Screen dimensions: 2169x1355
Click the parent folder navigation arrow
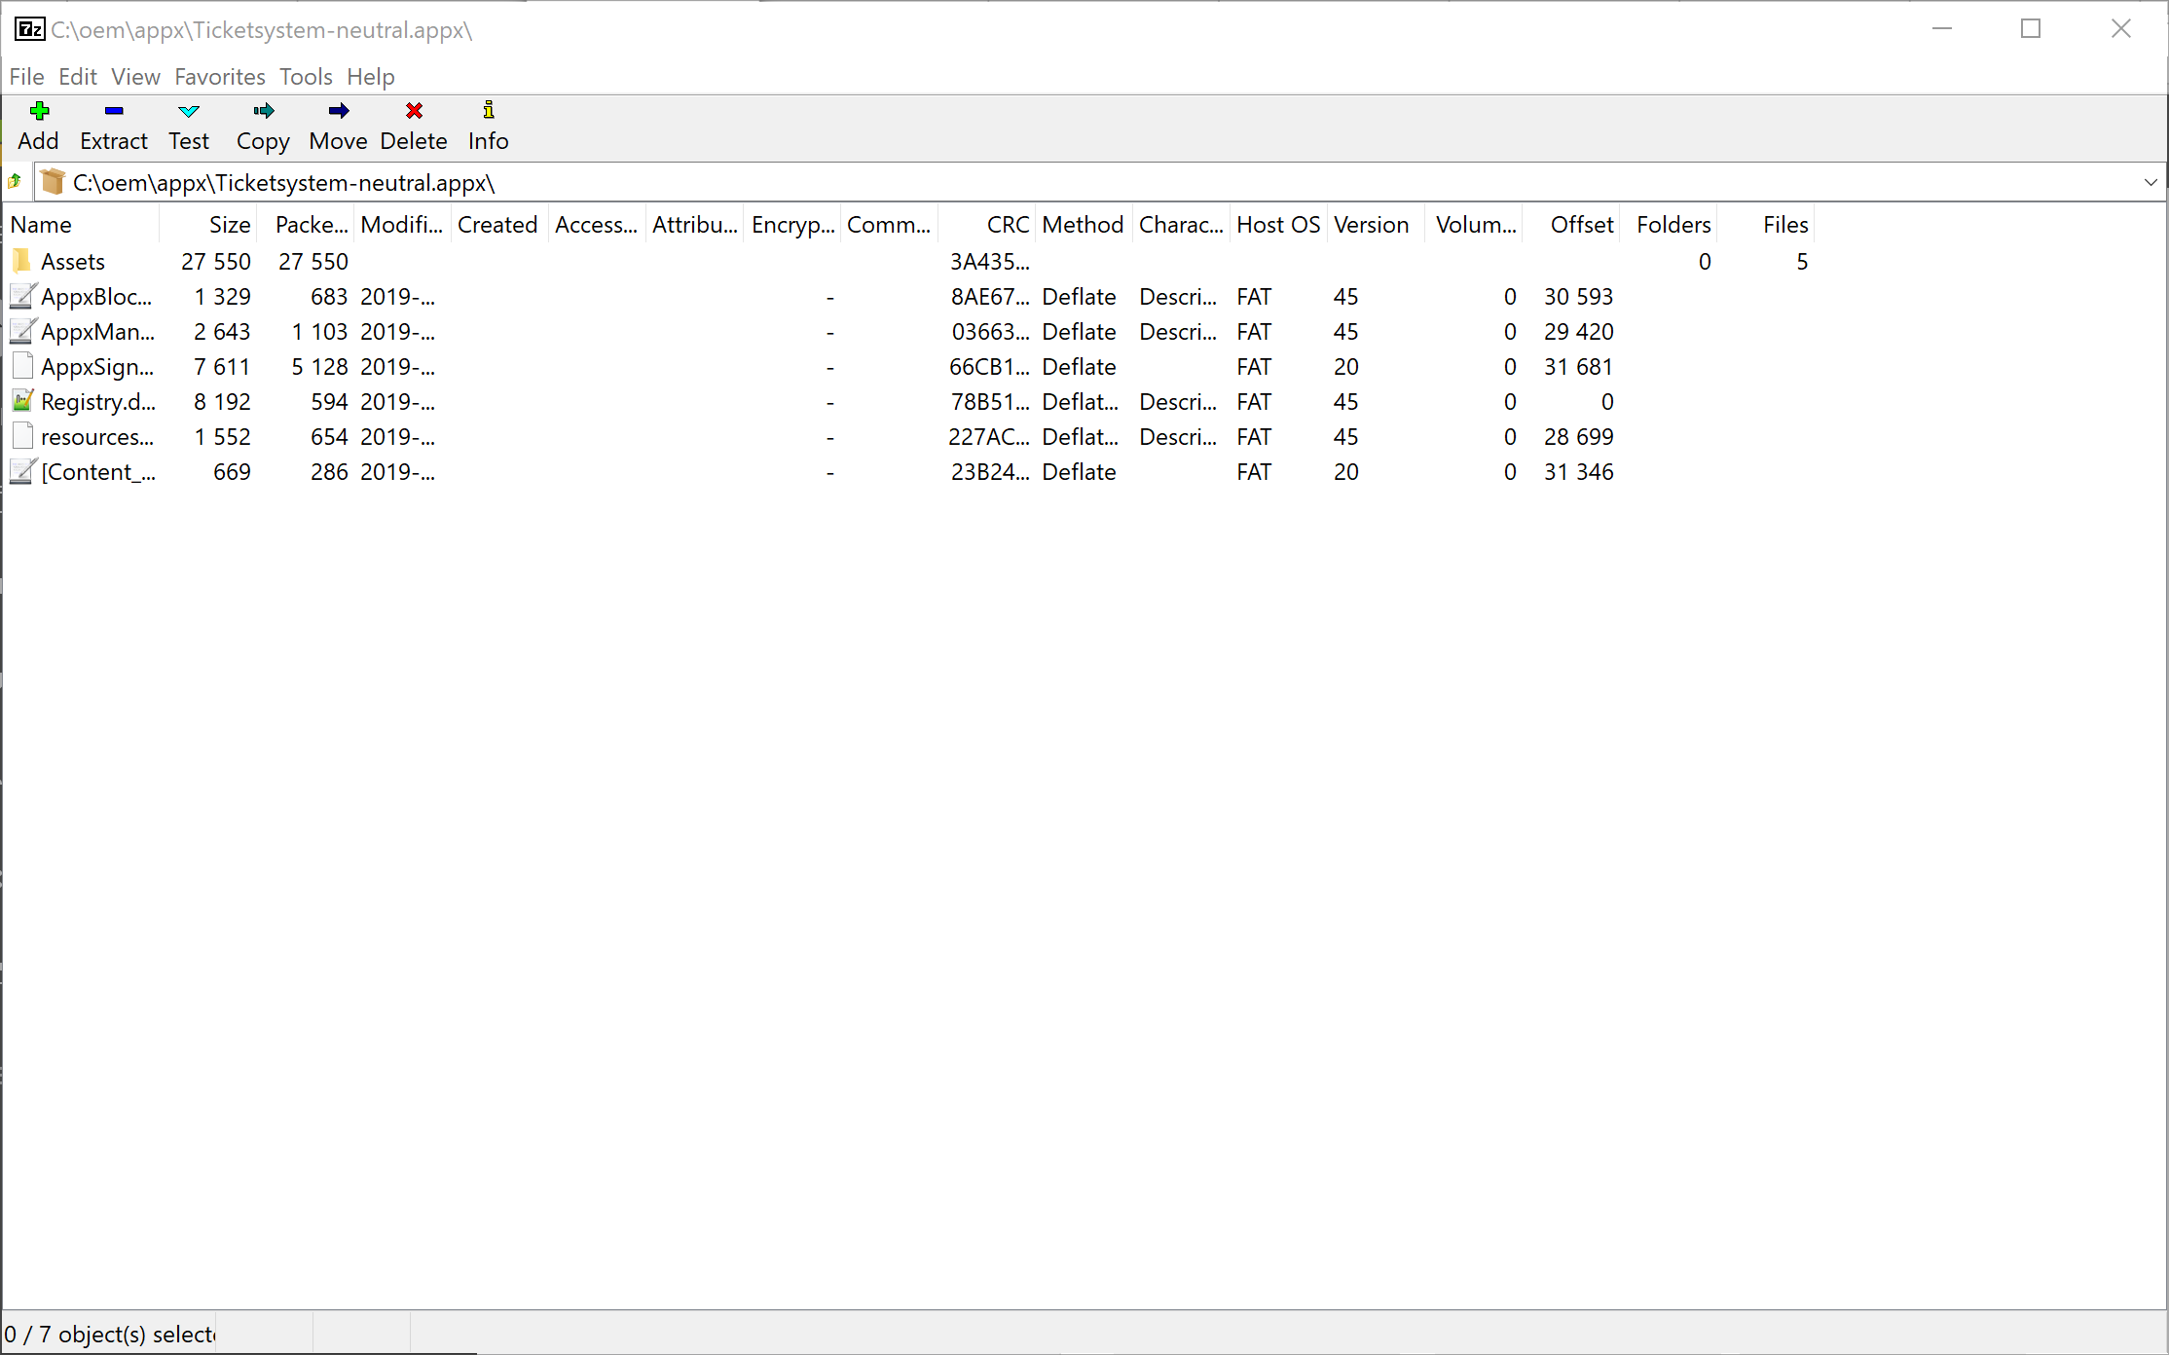pyautogui.click(x=16, y=182)
